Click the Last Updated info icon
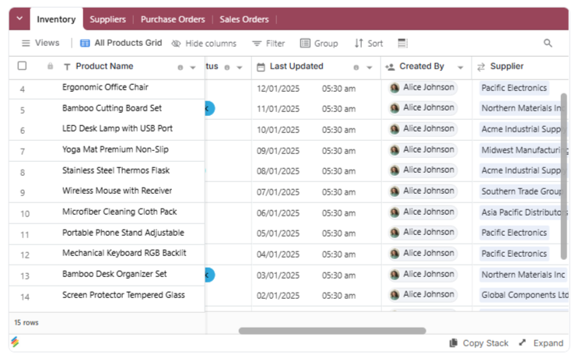Image resolution: width=582 pixels, height=358 pixels. point(356,68)
